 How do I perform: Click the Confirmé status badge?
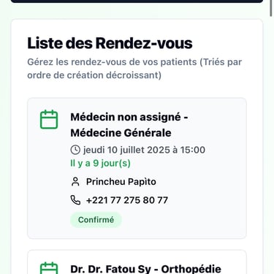[96, 220]
